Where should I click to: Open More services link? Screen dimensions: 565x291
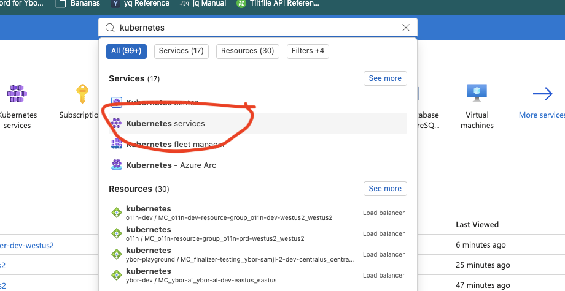tap(542, 115)
